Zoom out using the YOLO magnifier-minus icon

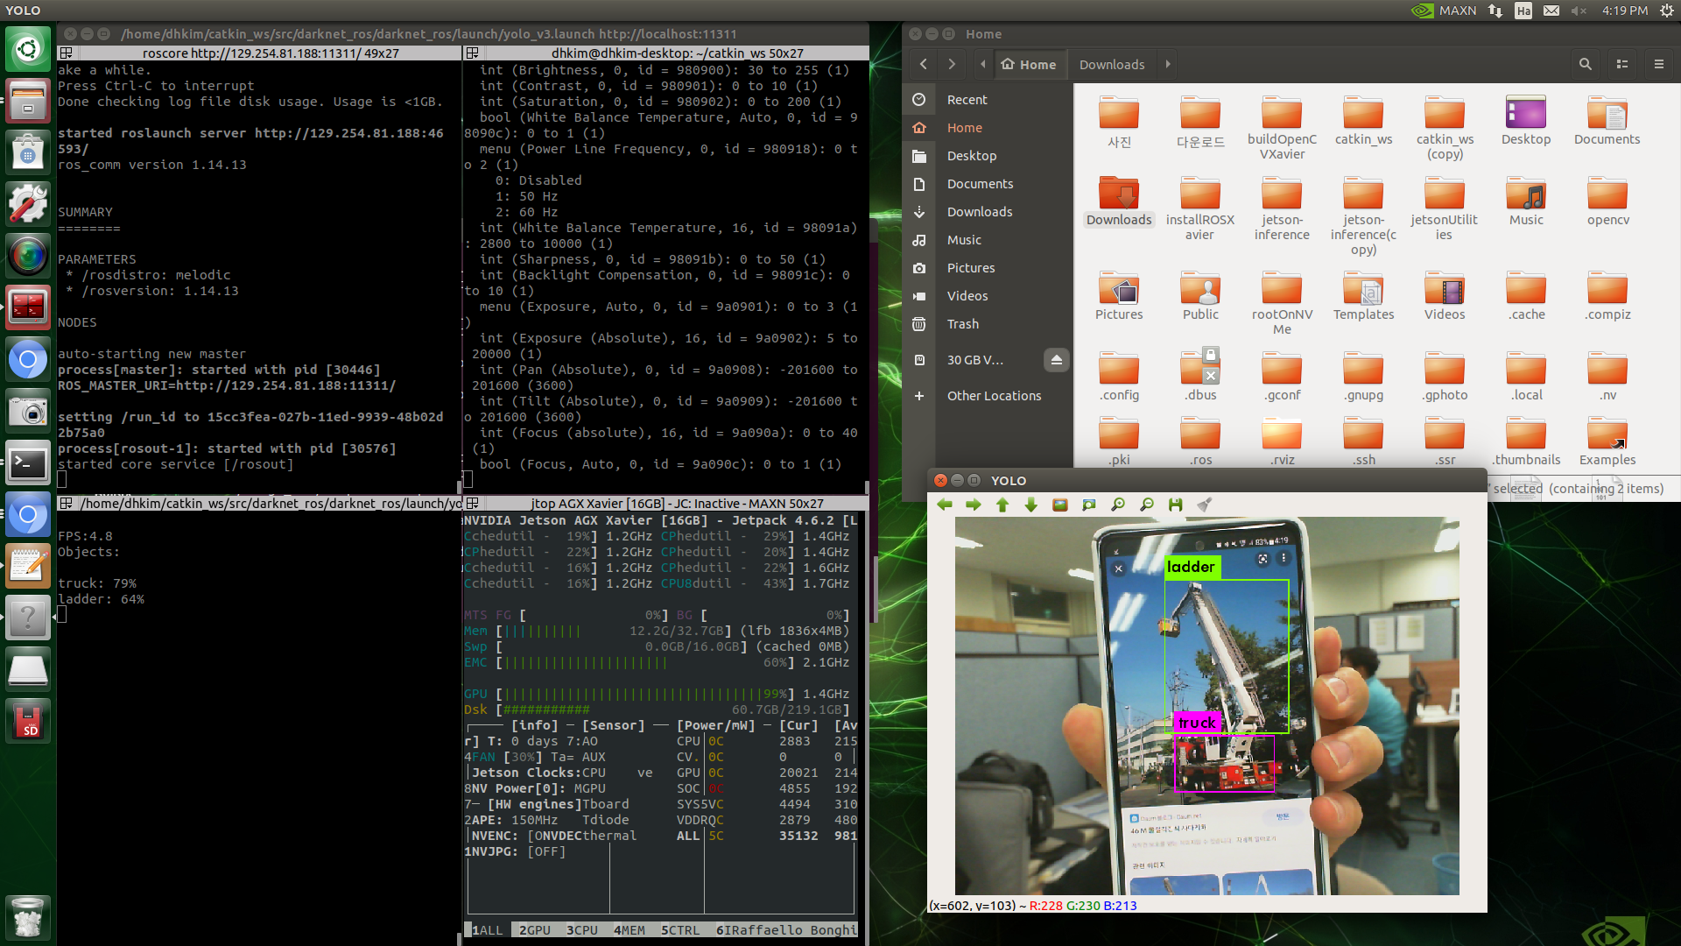point(1147,505)
